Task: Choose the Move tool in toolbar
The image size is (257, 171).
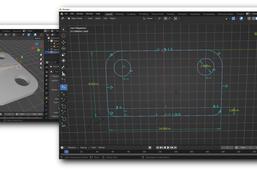Action: click(63, 42)
